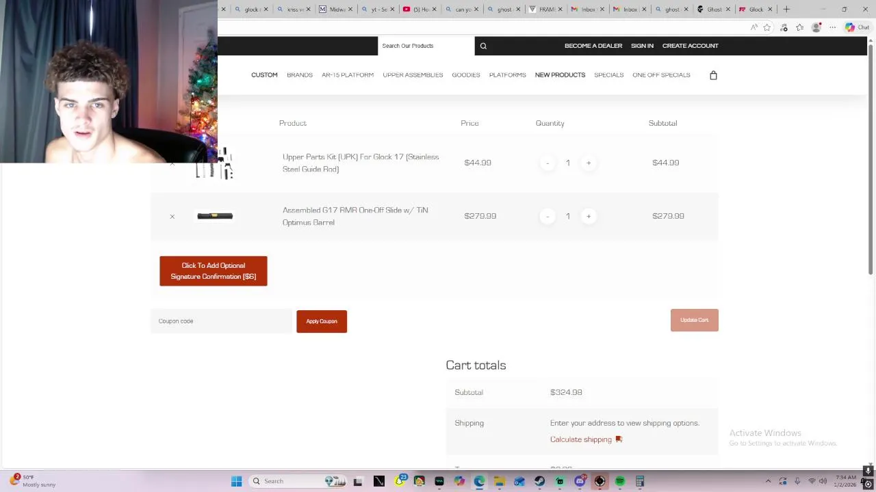Open Microsoft Edge from the taskbar
The height and width of the screenshot is (492, 876).
click(479, 481)
